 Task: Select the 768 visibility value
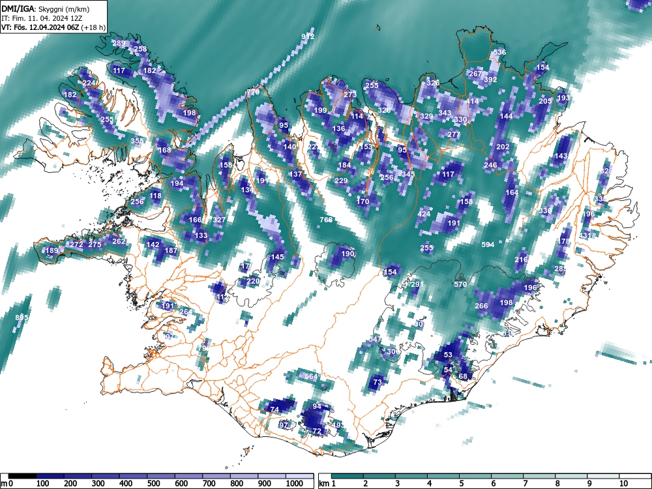pyautogui.click(x=326, y=220)
